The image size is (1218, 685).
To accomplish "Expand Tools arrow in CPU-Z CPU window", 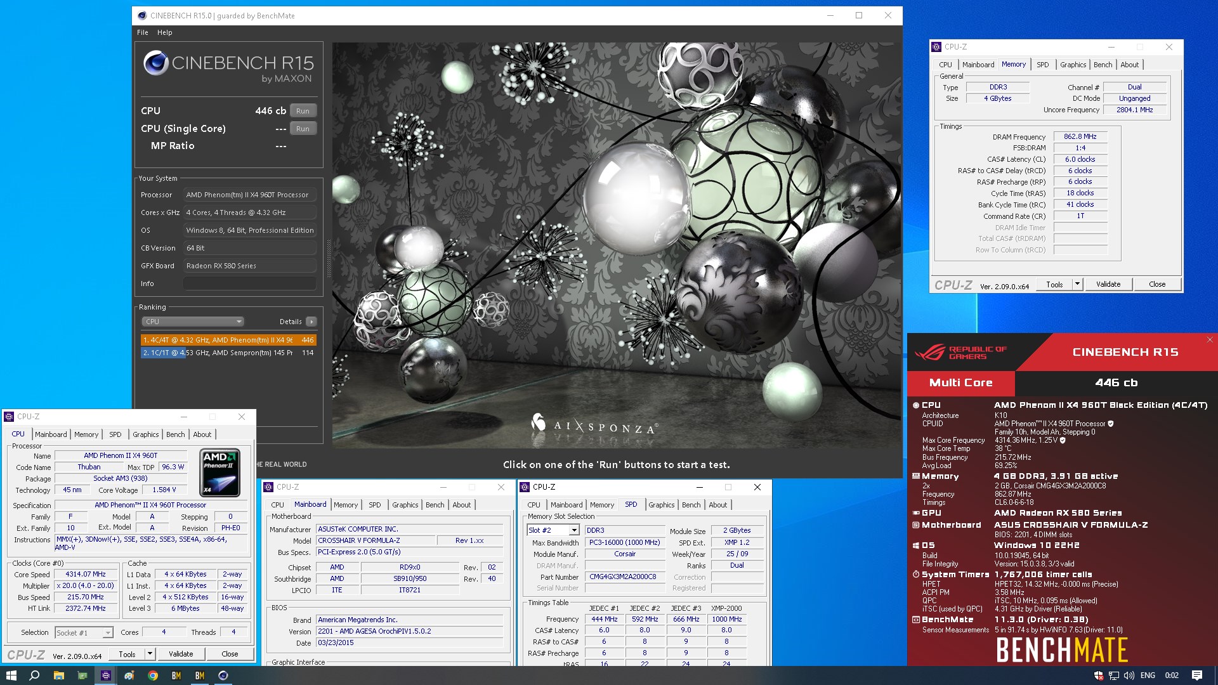I will [150, 654].
